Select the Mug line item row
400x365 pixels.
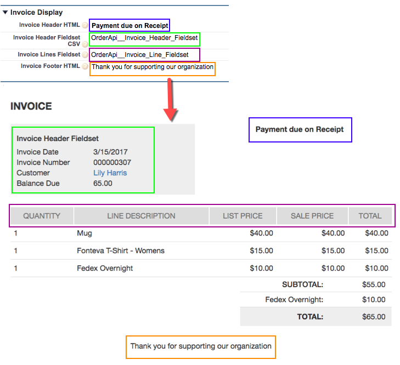(84, 233)
